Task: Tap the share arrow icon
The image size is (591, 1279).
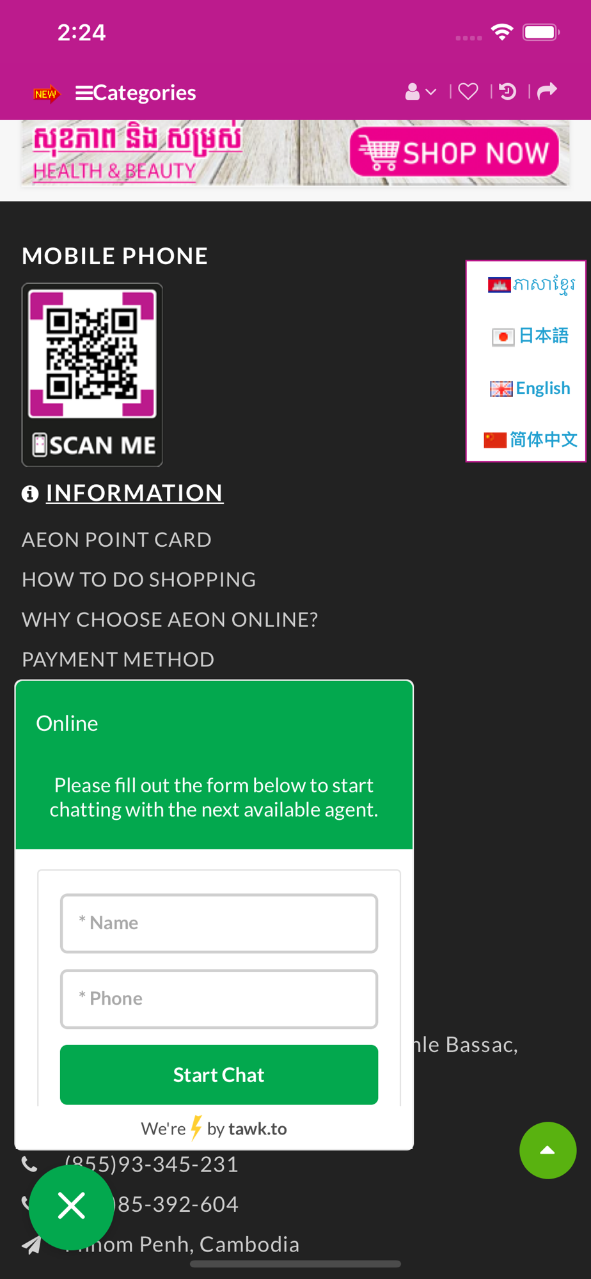Action: click(547, 91)
